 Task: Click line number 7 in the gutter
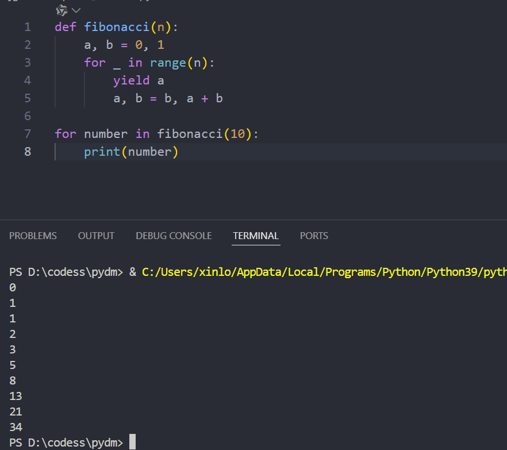click(28, 133)
